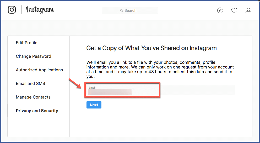Open Email and SMS settings
260x143 pixels.
pos(30,83)
